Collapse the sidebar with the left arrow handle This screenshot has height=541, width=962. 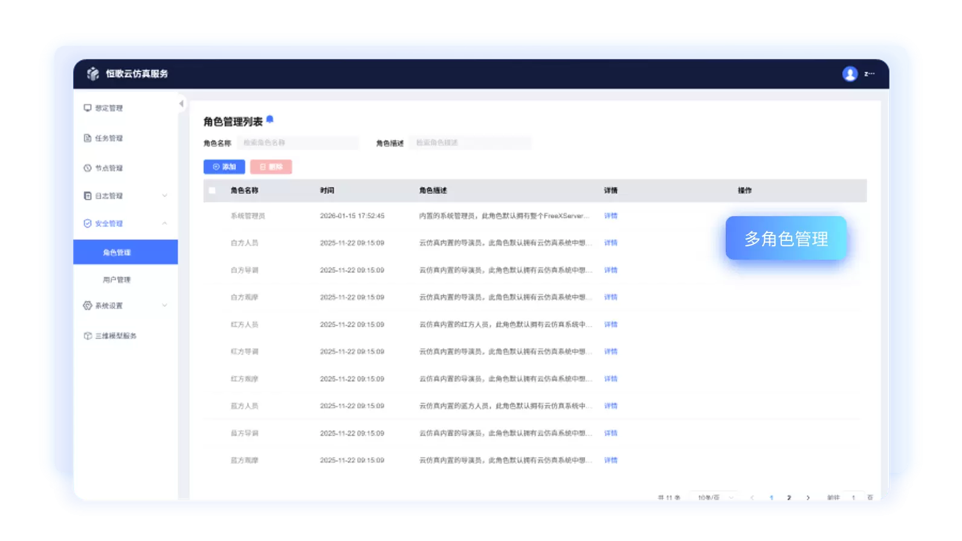(181, 104)
